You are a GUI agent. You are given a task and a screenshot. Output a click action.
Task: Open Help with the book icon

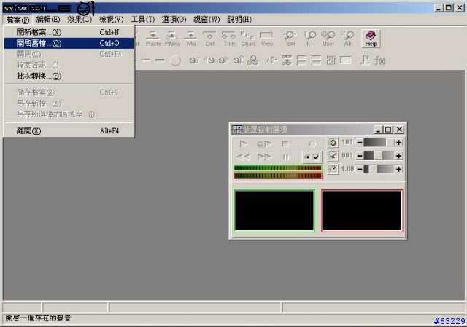pyautogui.click(x=371, y=39)
